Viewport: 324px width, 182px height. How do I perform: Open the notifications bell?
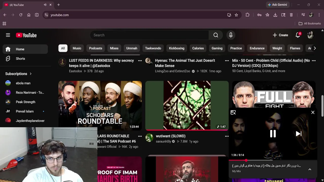point(298,35)
